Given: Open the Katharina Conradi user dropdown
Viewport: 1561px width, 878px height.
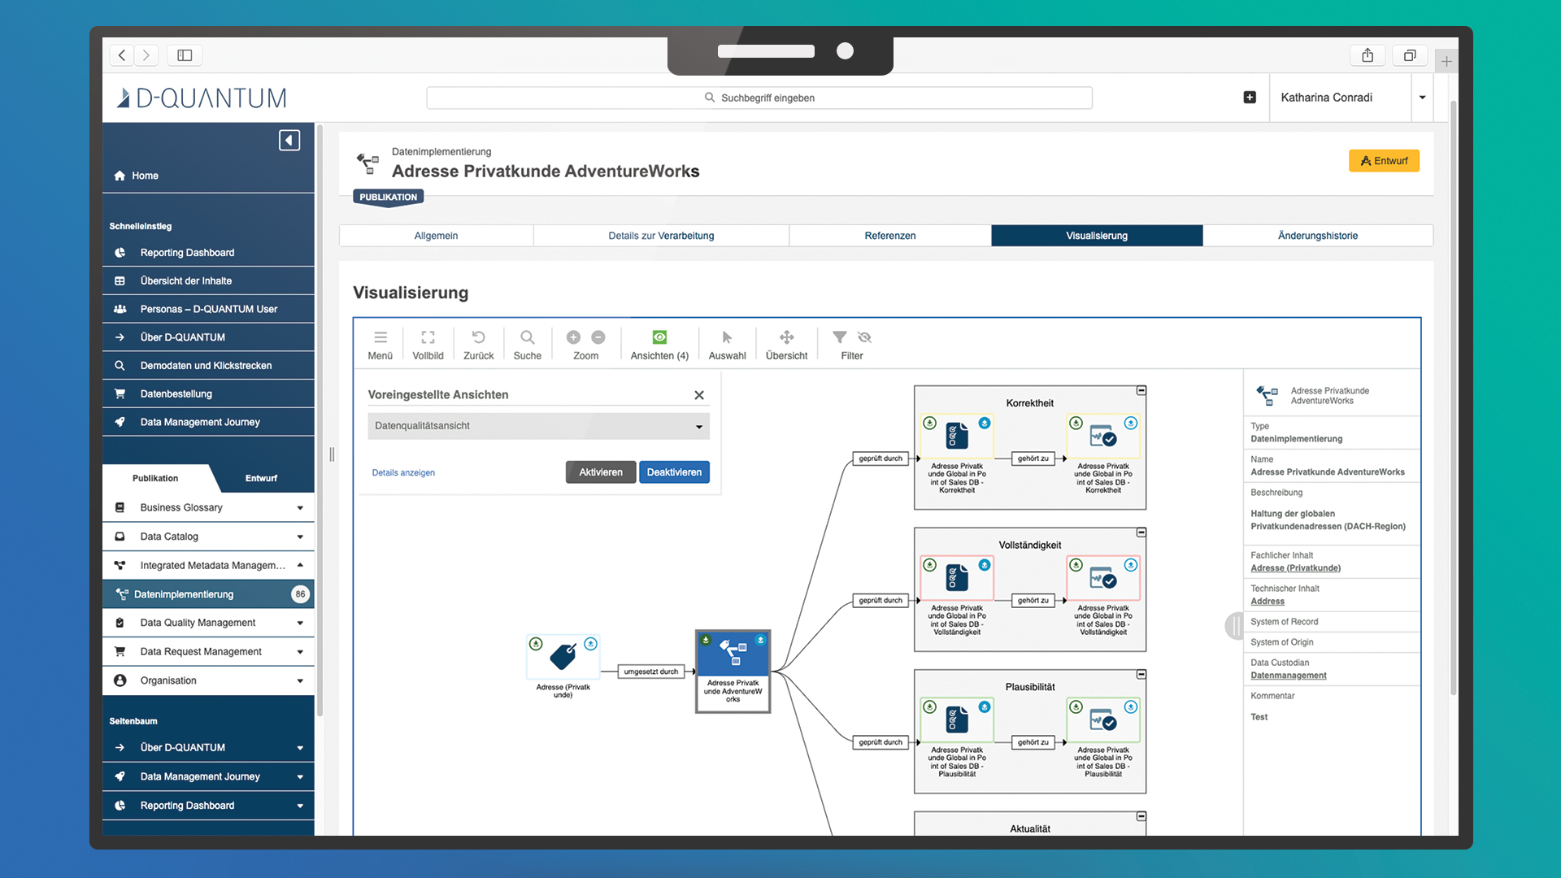Looking at the screenshot, I should pyautogui.click(x=1422, y=98).
